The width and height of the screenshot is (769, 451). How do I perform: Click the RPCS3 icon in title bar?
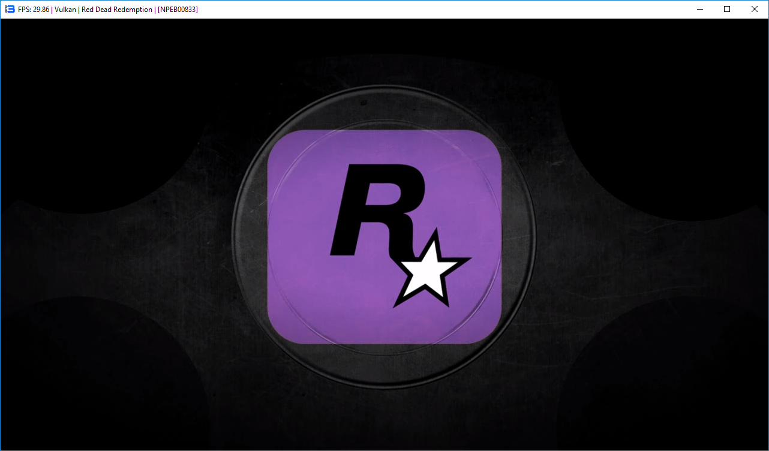(x=10, y=9)
